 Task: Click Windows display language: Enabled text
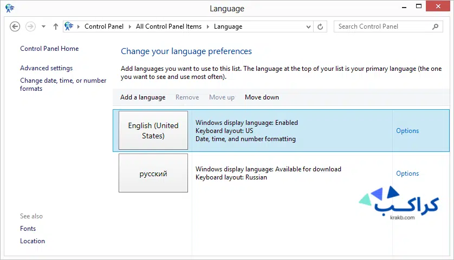[247, 123]
